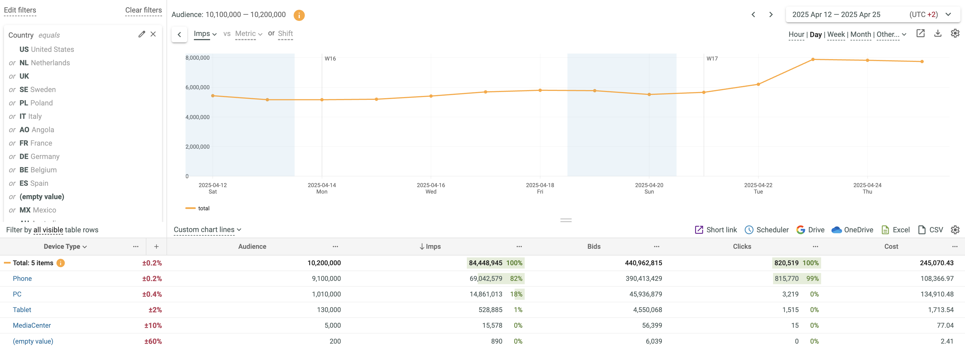Expand the Custom chart lines dropdown

tap(207, 230)
